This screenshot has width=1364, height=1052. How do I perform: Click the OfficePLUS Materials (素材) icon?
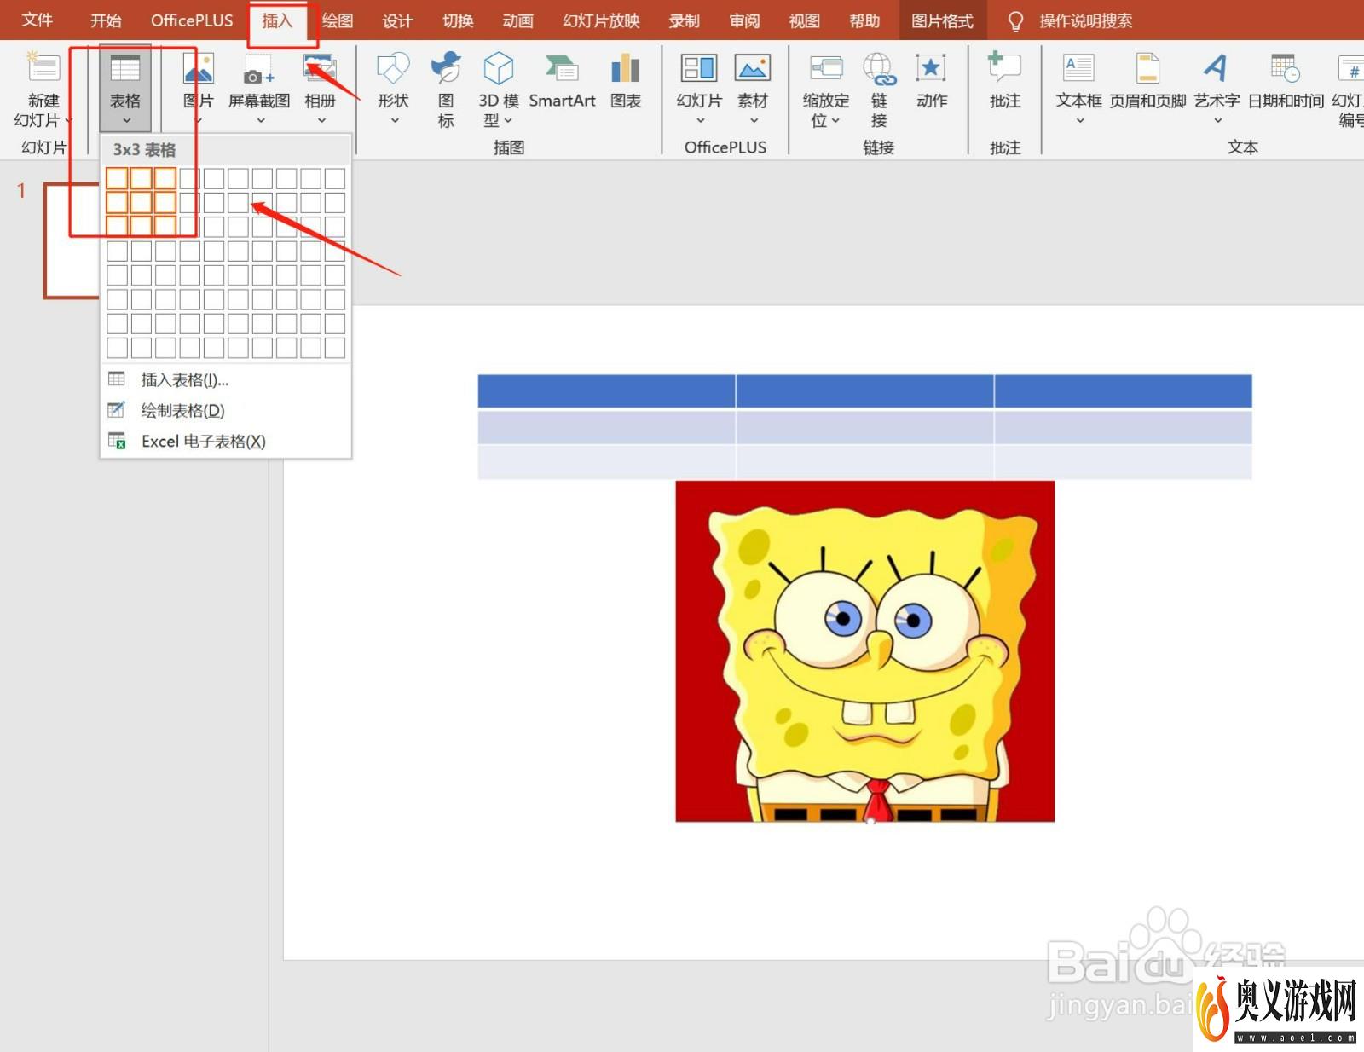tap(753, 68)
